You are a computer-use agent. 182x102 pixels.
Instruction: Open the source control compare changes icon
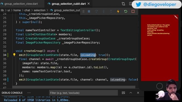tap(123, 4)
